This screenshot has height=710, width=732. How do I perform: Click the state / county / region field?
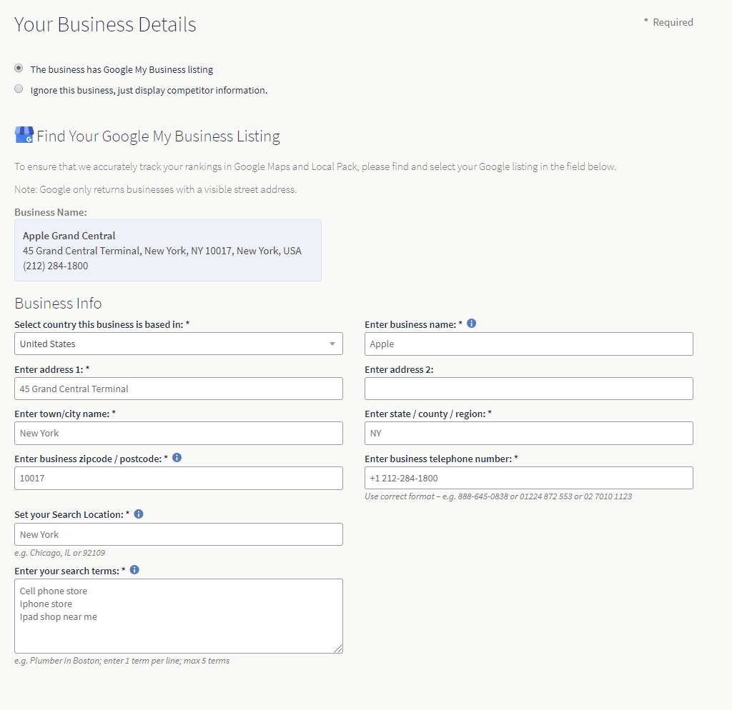coord(529,434)
